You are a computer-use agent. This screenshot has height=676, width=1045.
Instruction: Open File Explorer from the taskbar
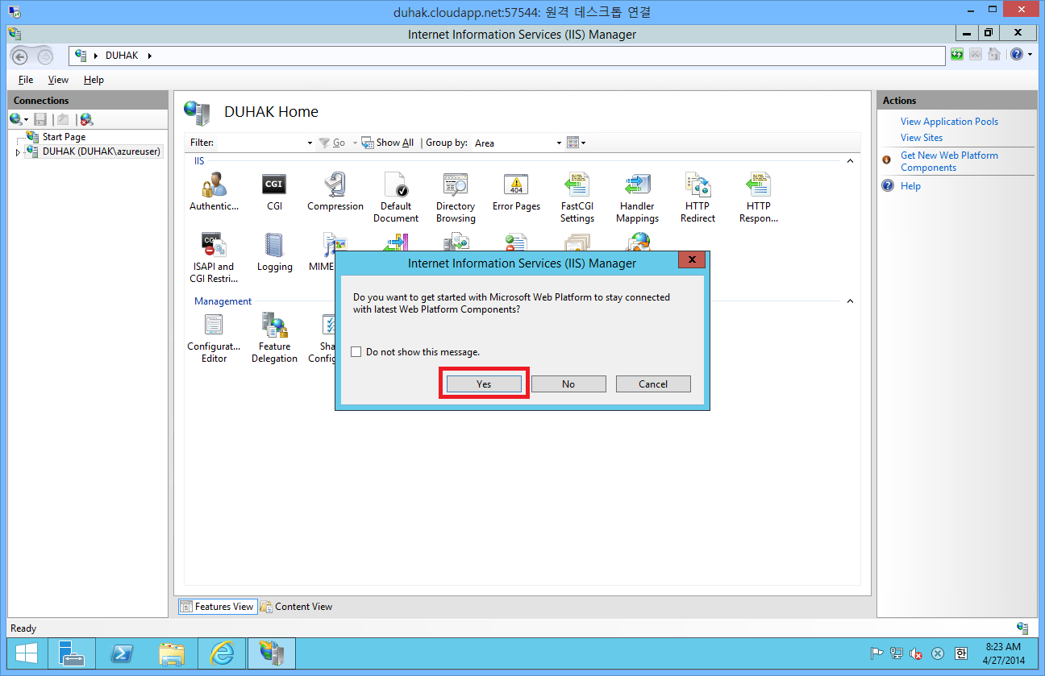[172, 653]
